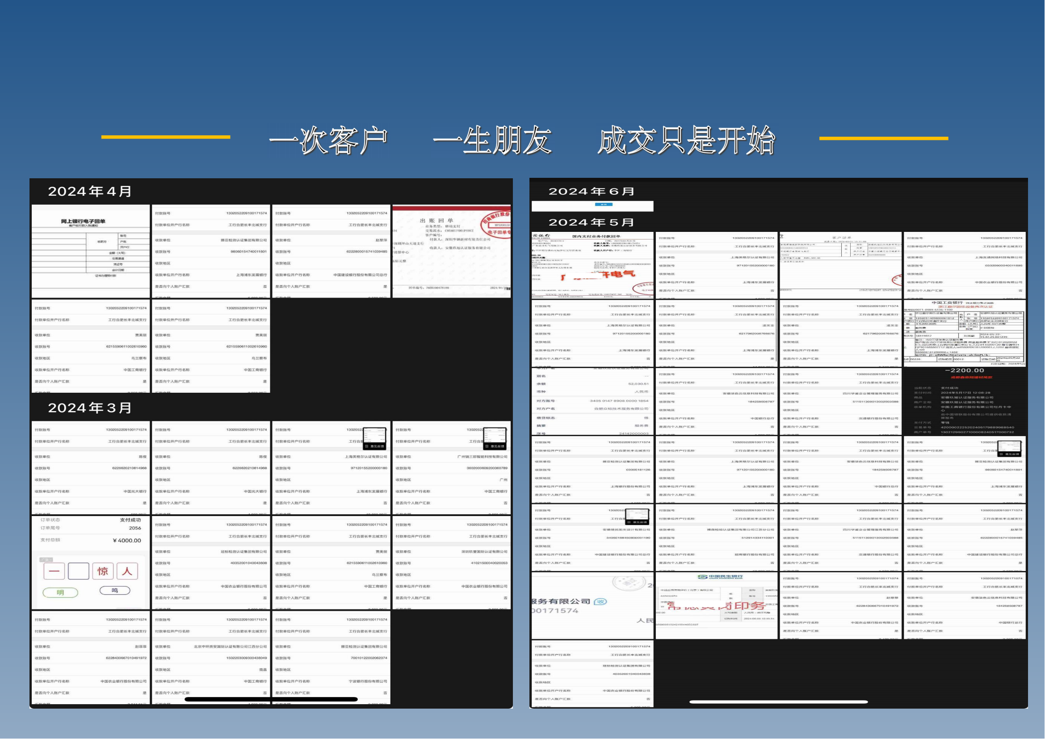The width and height of the screenshot is (1045, 739).
Task: Click the 鸣 pill button
Action: tap(115, 591)
